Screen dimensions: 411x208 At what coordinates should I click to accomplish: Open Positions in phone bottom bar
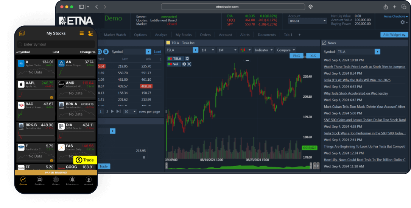pos(40,181)
